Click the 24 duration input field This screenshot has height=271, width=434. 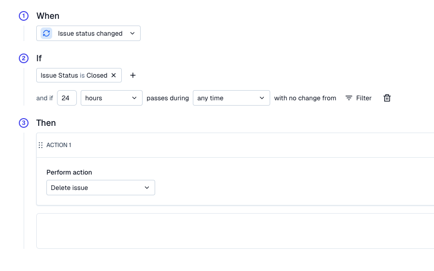tap(67, 98)
